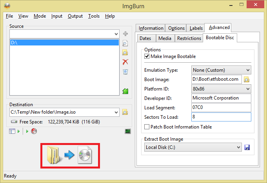Click the green arrow before the disc icon
Viewport: 267px width, 183px height.
point(27,131)
